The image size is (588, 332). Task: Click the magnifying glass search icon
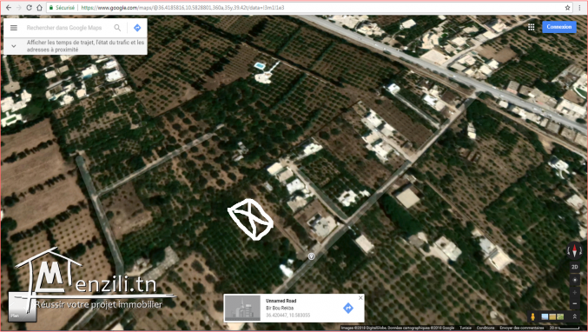(117, 28)
